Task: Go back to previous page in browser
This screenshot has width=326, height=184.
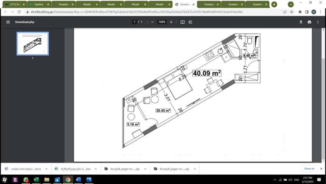Action: [6, 12]
